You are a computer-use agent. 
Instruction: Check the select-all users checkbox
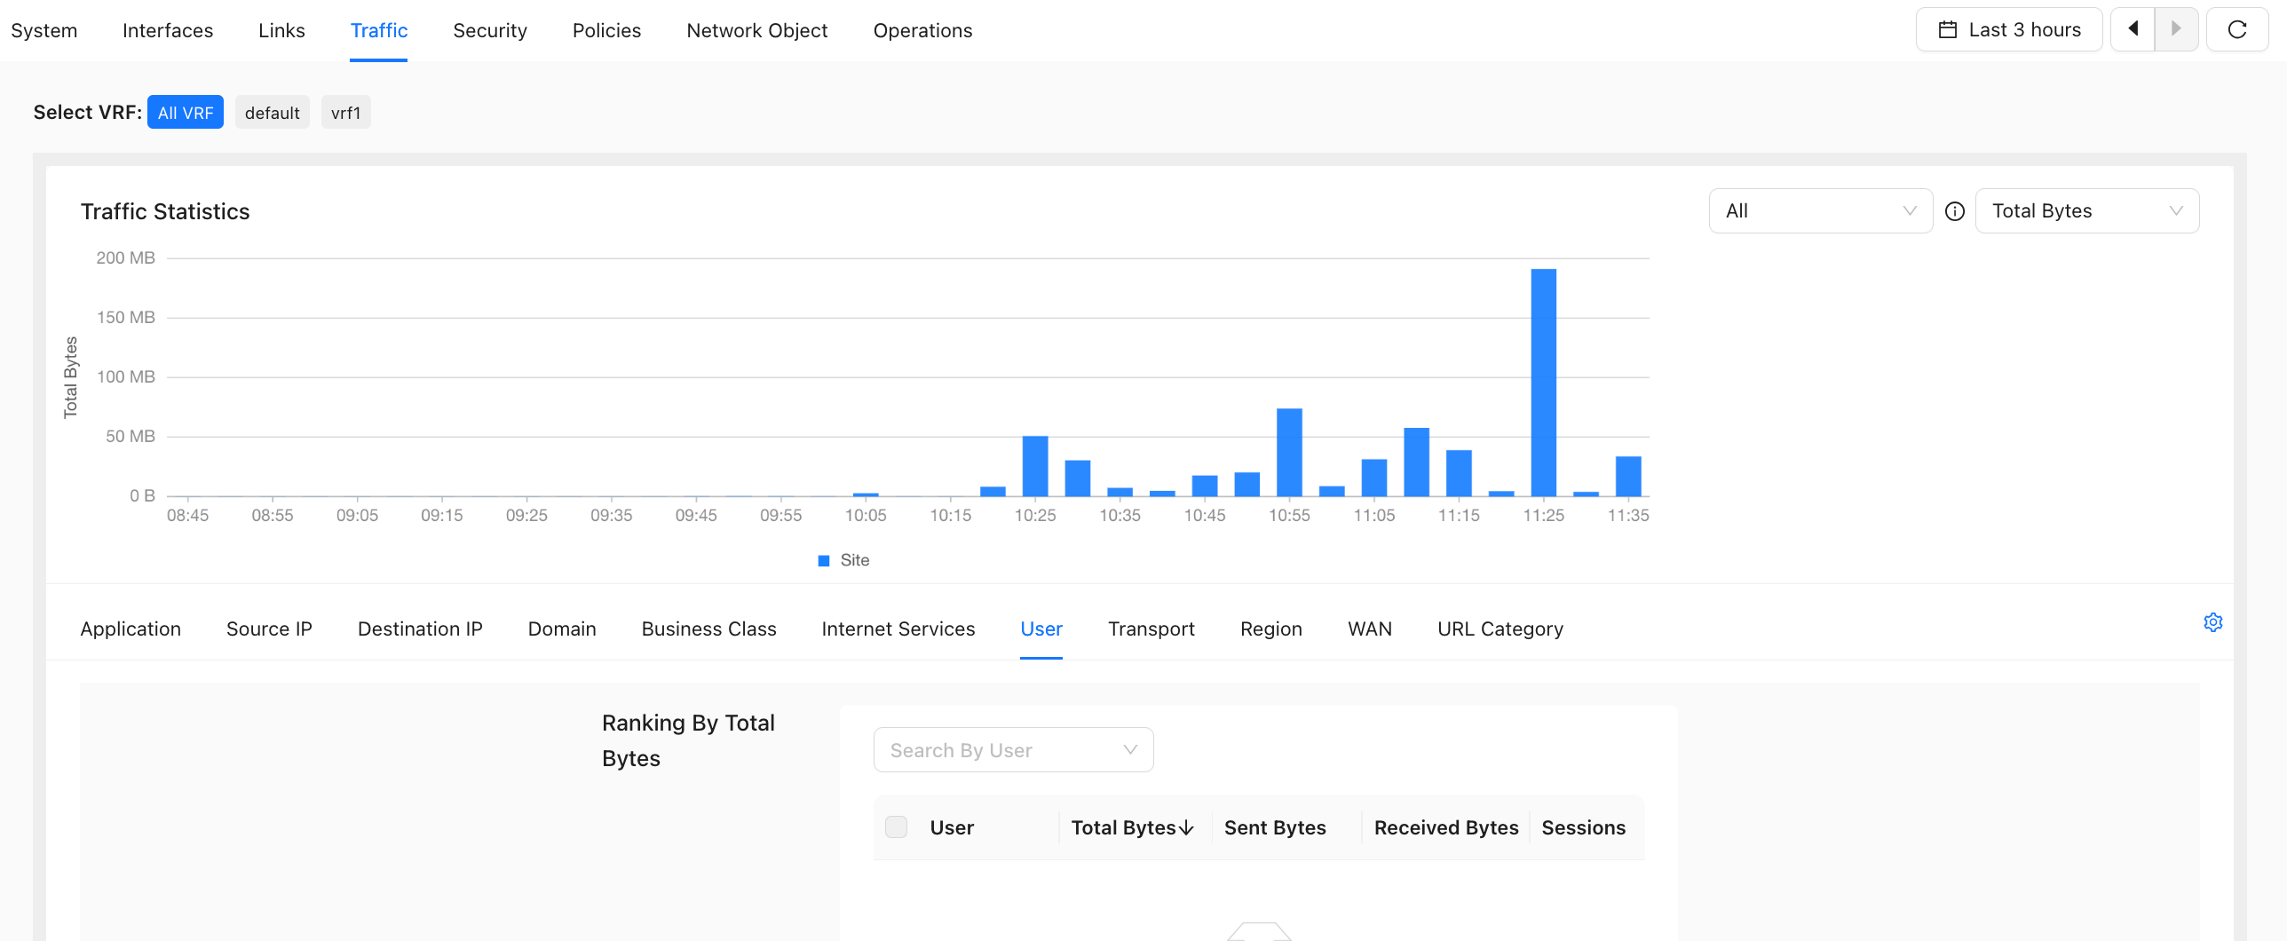(897, 827)
